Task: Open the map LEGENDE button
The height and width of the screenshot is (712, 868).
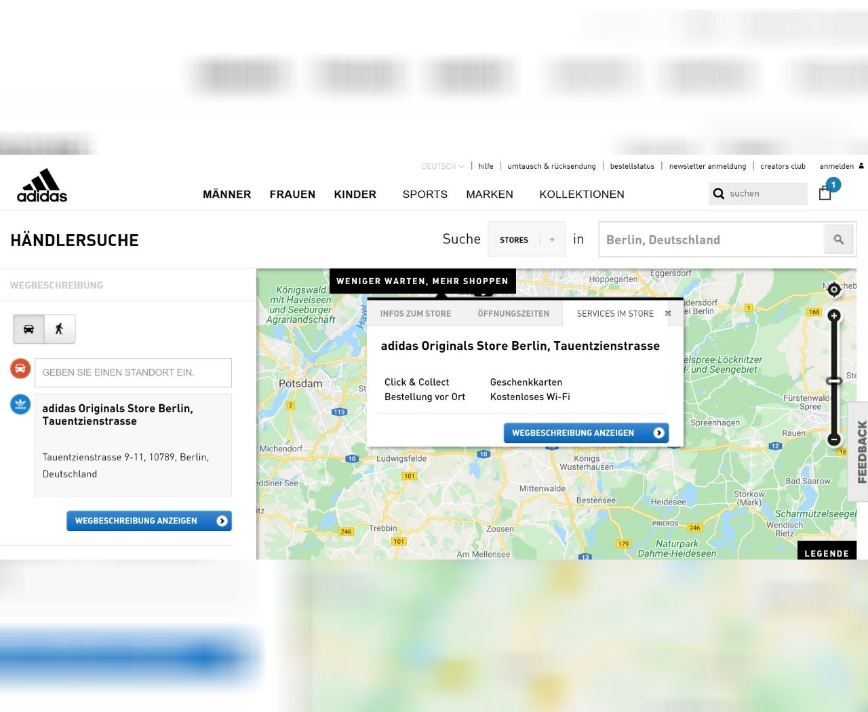Action: [827, 551]
